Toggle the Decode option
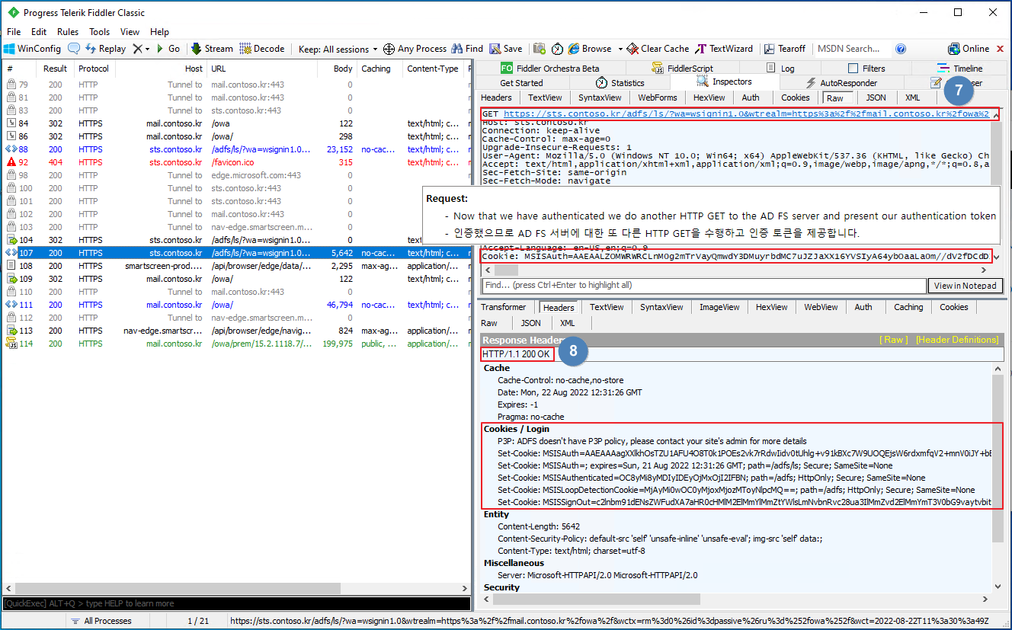This screenshot has width=1012, height=630. tap(262, 49)
